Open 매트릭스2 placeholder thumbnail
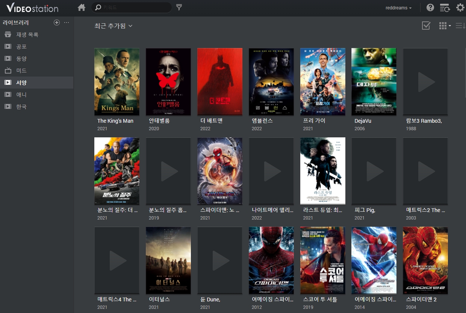Viewport: 466px width, 313px height. (x=425, y=171)
